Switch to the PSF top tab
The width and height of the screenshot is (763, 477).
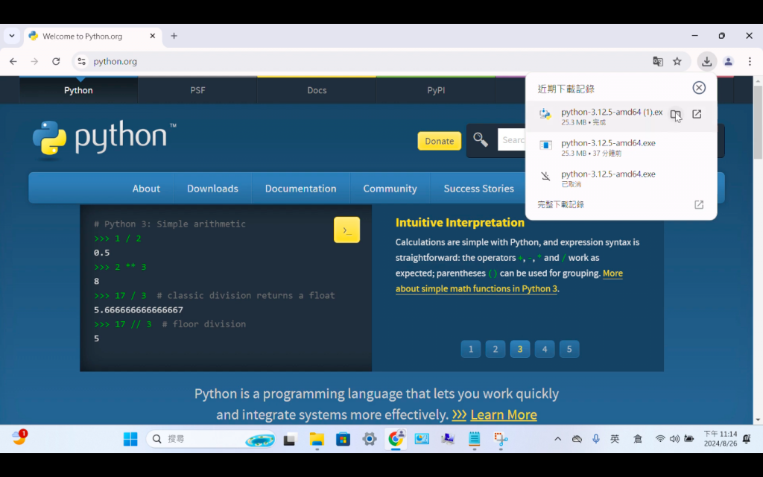pyautogui.click(x=197, y=90)
